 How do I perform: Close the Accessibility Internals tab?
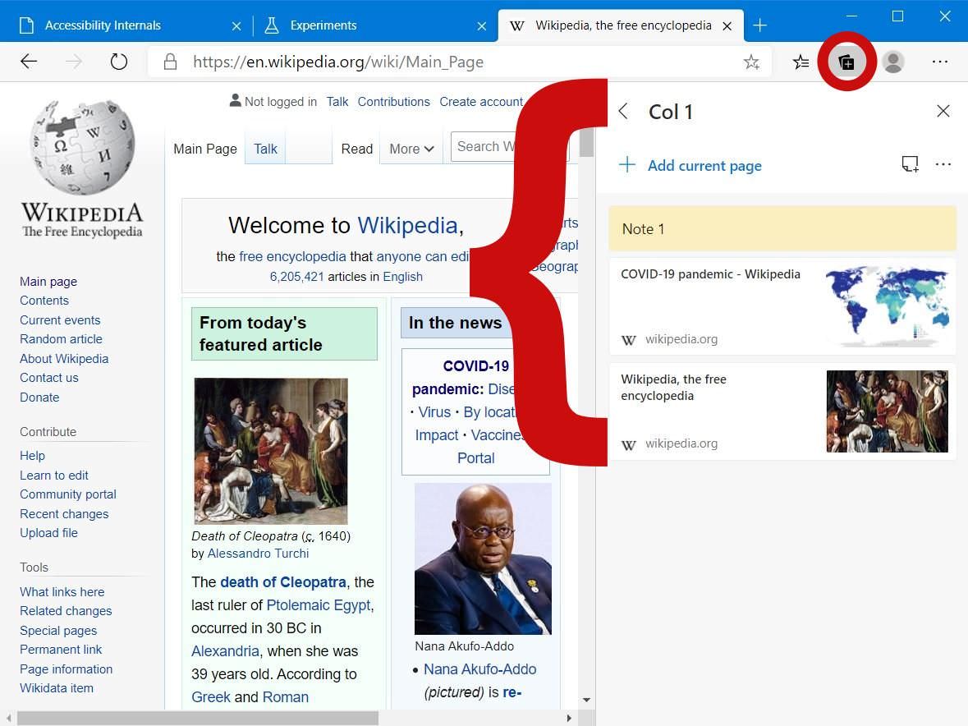(236, 26)
